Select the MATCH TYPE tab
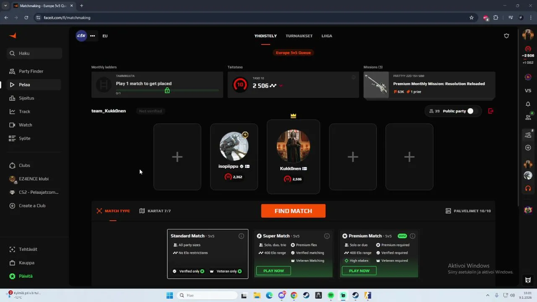This screenshot has height=302, width=537. click(113, 211)
